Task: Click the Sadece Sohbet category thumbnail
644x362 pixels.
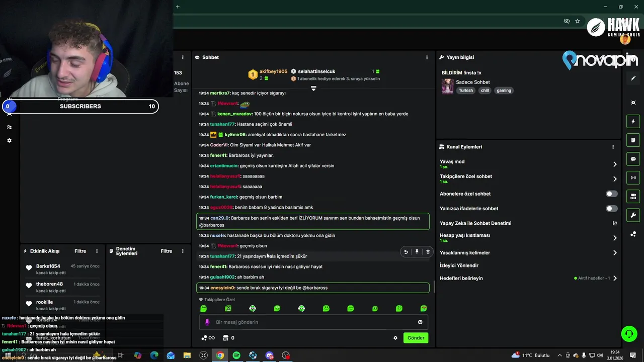Action: click(447, 86)
